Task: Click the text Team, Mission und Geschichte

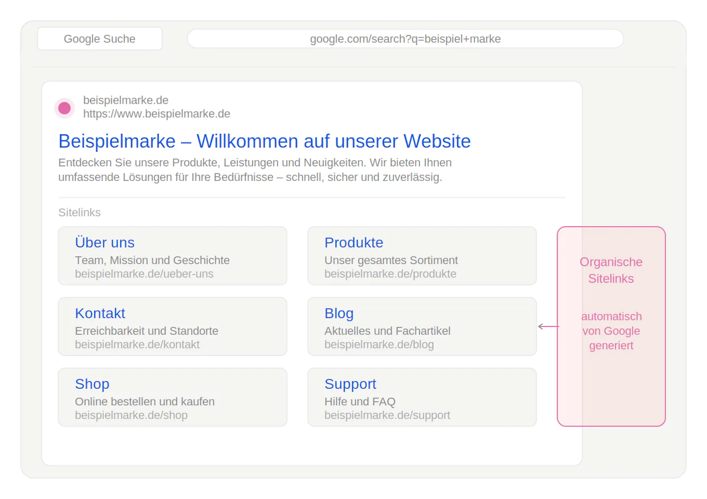Action: [x=152, y=260]
